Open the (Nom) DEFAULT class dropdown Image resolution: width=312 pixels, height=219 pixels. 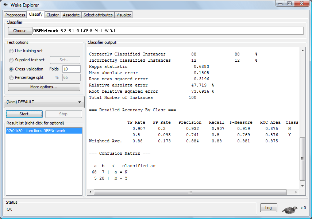[x=44, y=102]
